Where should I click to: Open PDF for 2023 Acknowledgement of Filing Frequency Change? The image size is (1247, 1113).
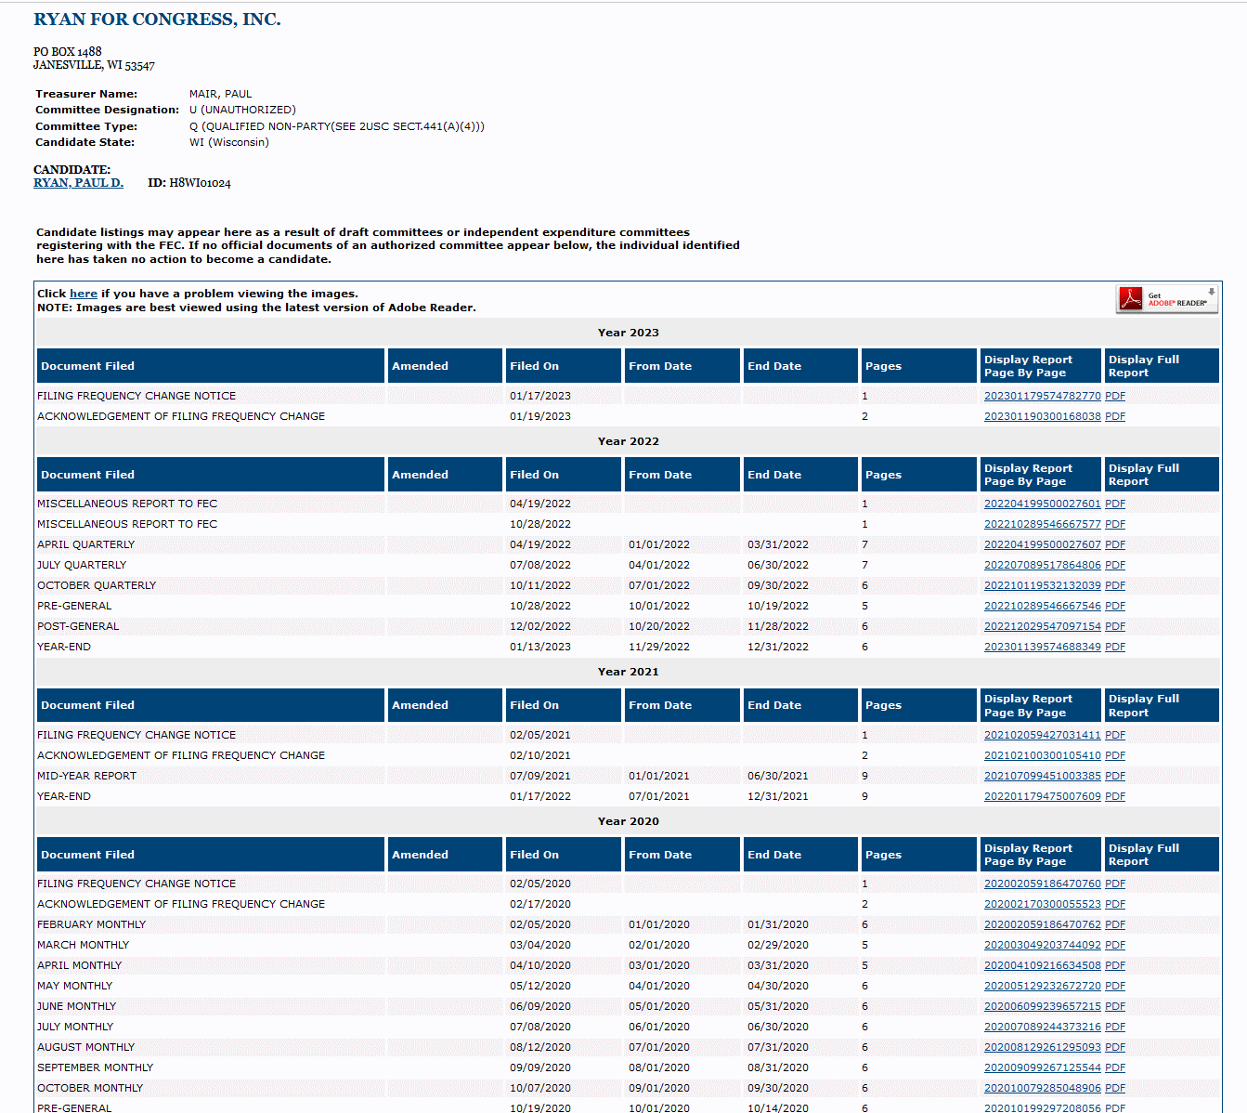click(1115, 416)
